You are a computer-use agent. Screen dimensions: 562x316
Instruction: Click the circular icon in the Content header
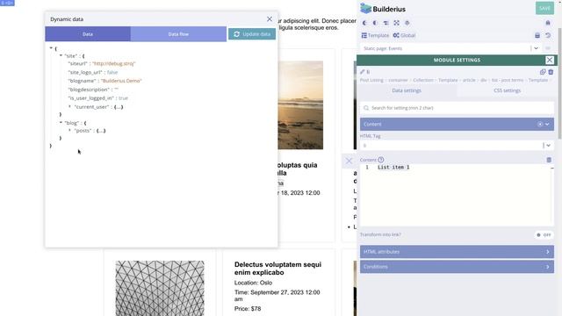pos(540,125)
